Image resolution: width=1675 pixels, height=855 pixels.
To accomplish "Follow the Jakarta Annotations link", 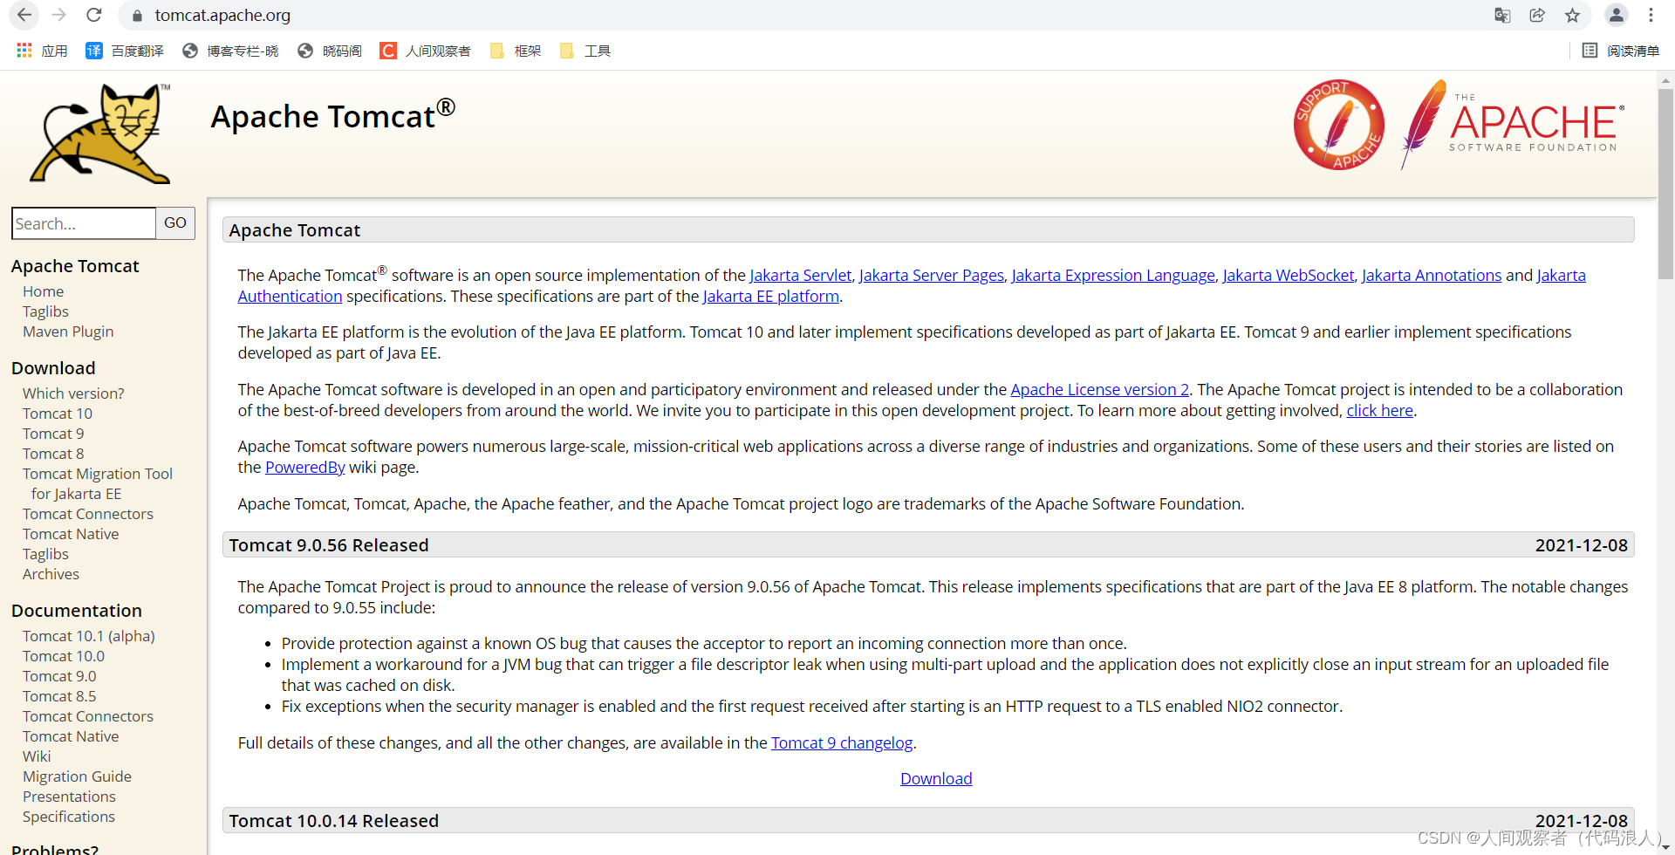I will [x=1432, y=276].
